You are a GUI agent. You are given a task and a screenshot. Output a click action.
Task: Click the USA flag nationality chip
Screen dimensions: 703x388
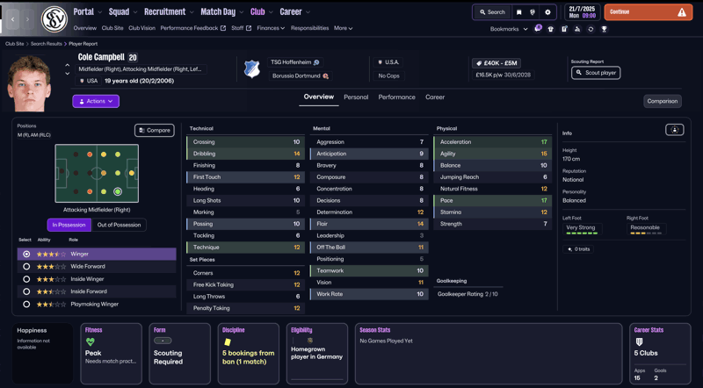(x=88, y=81)
